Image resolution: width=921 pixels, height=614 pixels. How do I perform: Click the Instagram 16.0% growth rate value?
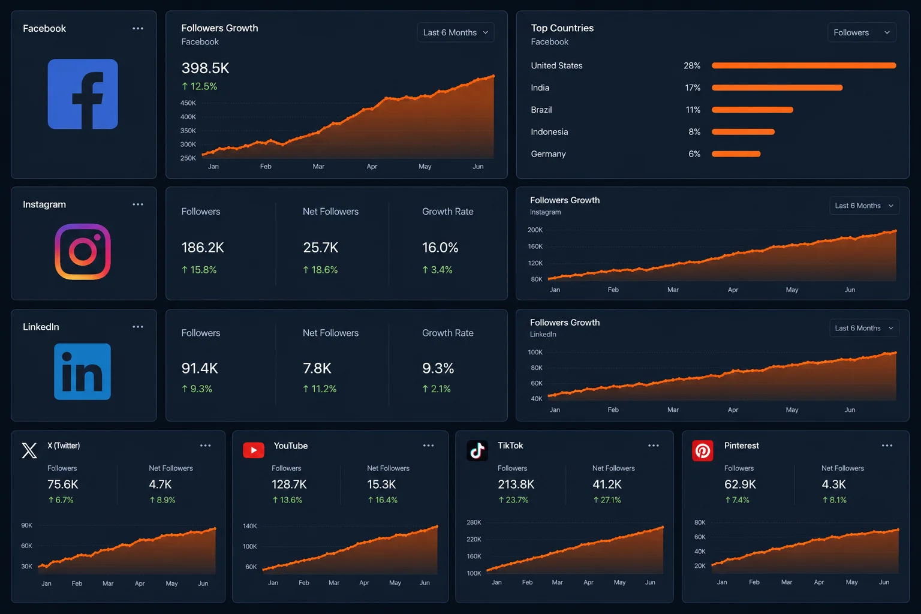pos(440,248)
